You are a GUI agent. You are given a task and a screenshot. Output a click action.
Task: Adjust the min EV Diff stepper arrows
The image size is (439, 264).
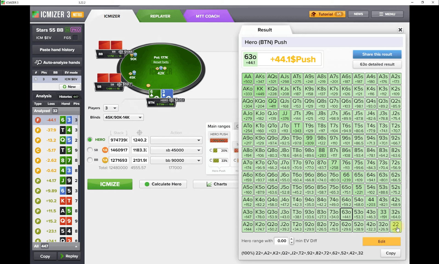291,241
